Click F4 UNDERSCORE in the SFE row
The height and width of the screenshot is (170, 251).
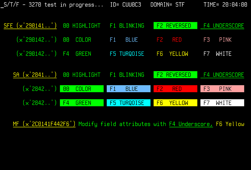coord(222,26)
